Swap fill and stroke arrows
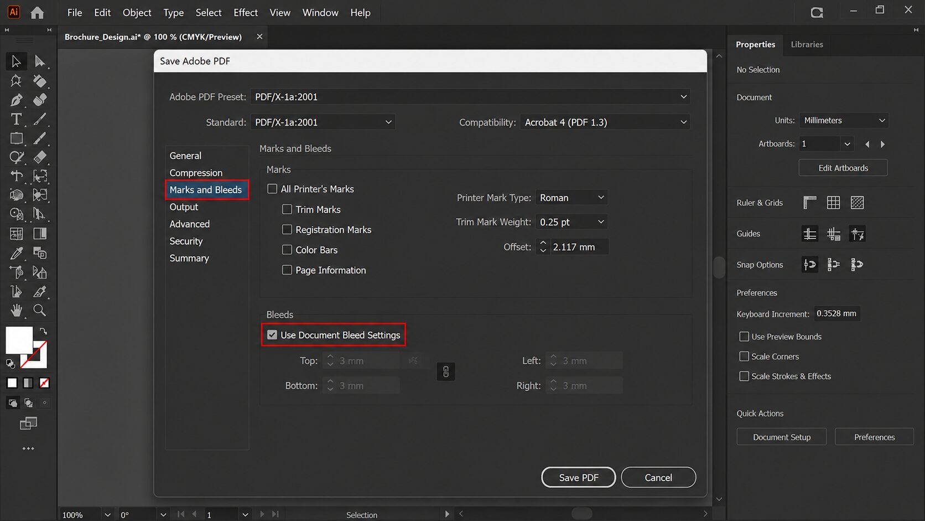 pyautogui.click(x=43, y=331)
